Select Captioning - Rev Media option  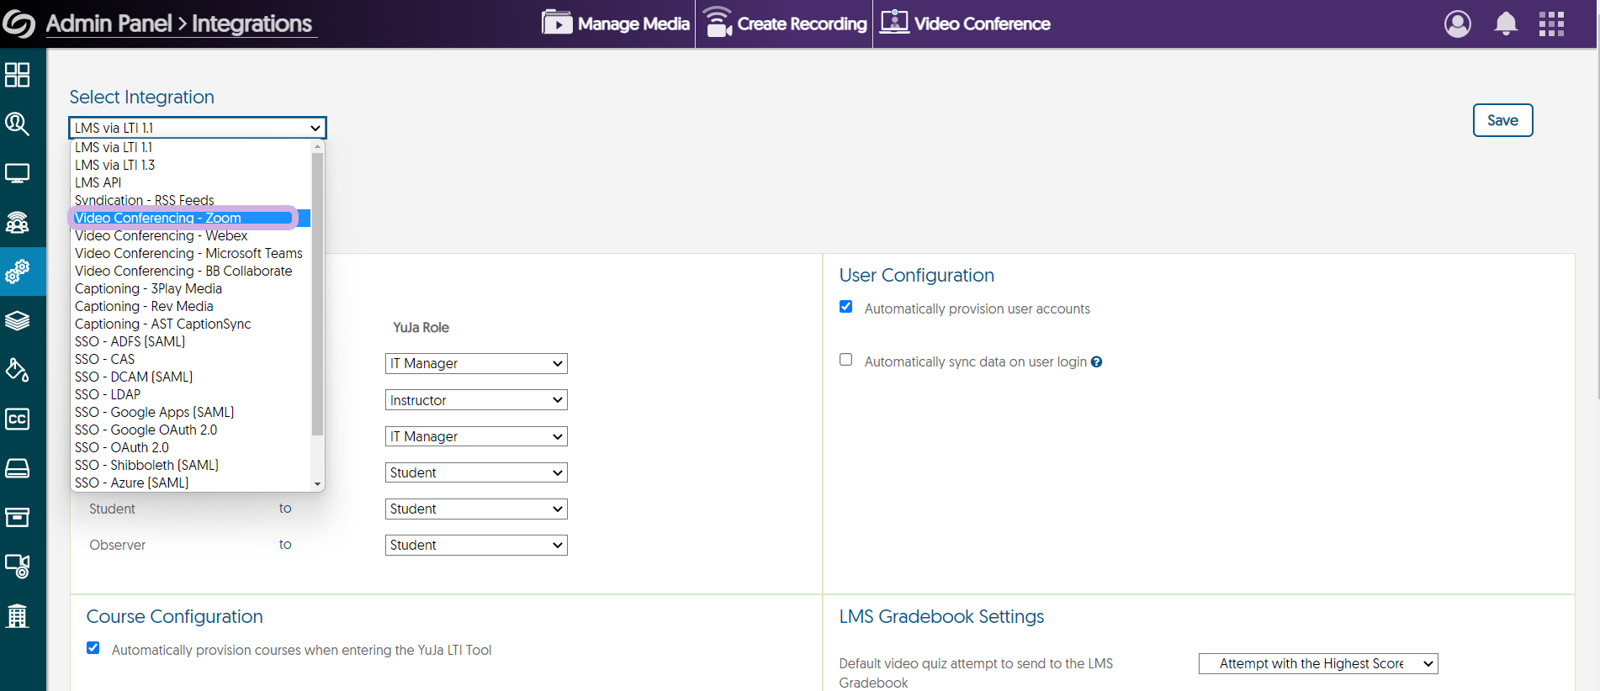click(191, 306)
